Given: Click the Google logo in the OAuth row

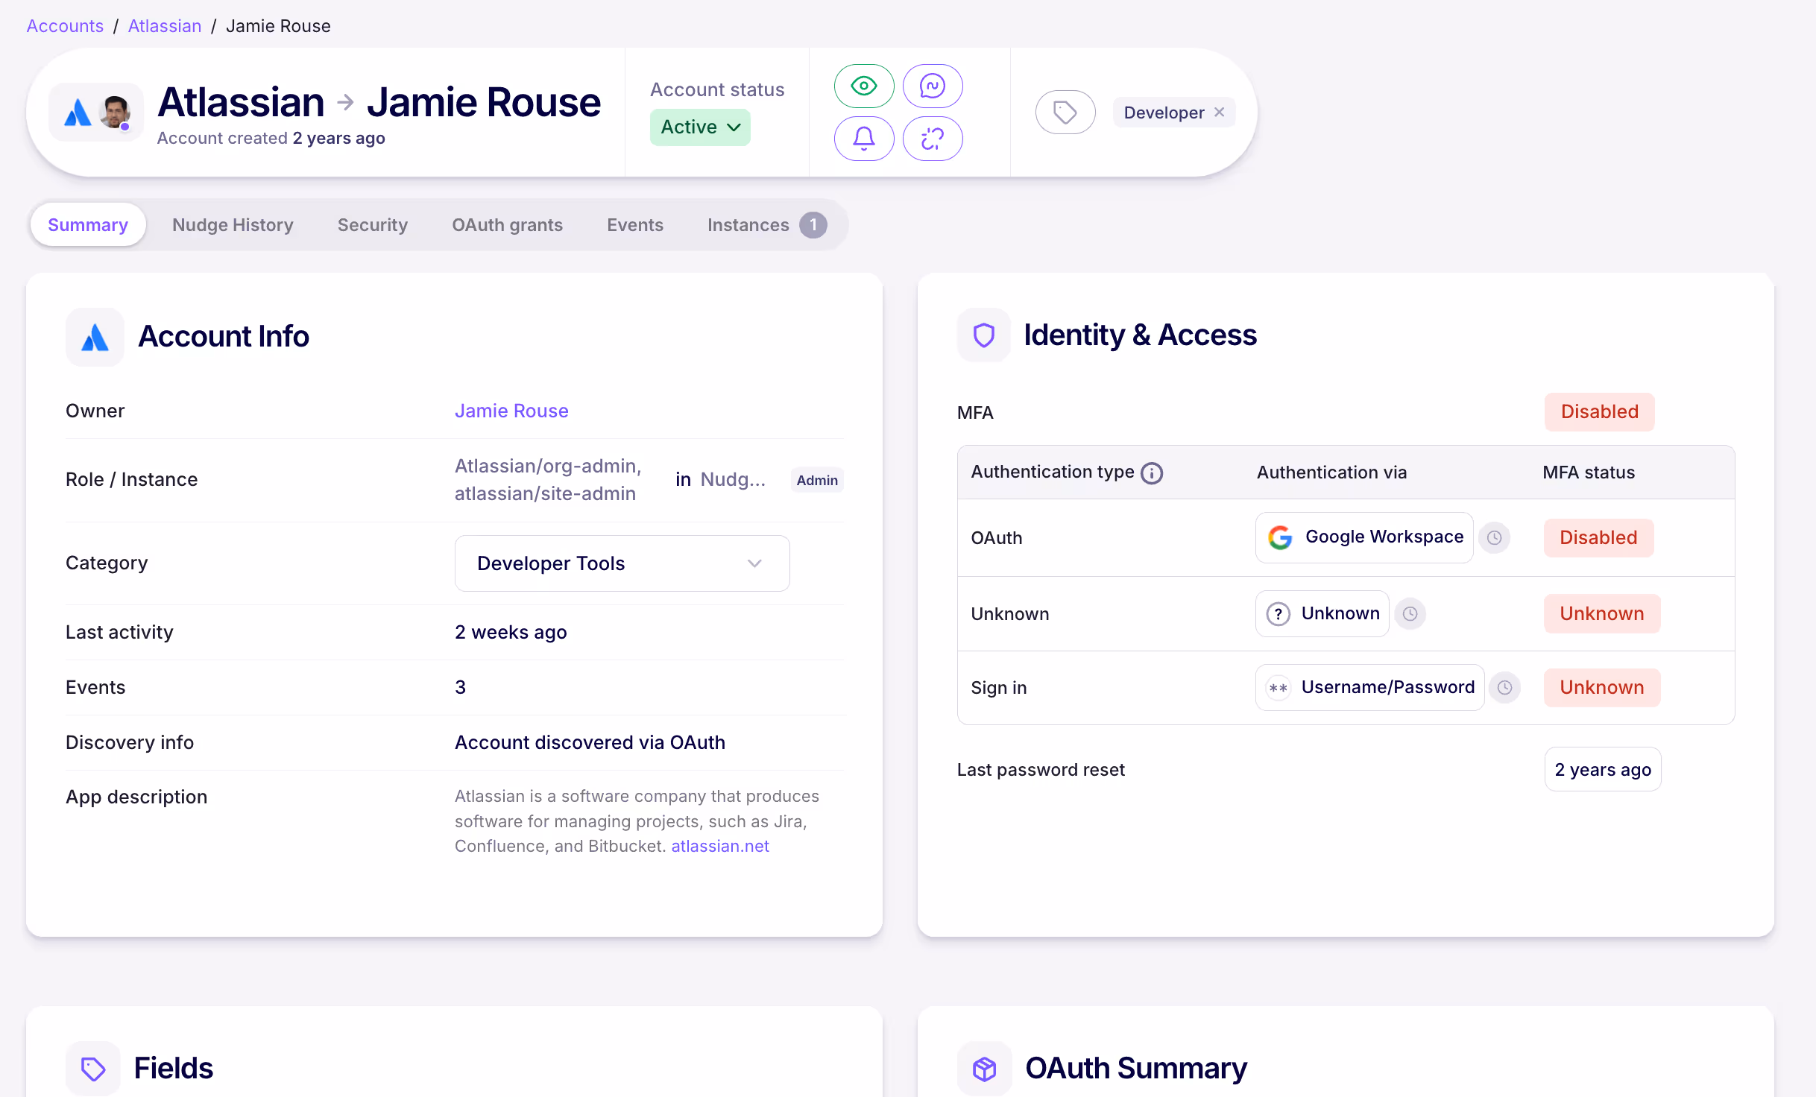Looking at the screenshot, I should [1281, 537].
